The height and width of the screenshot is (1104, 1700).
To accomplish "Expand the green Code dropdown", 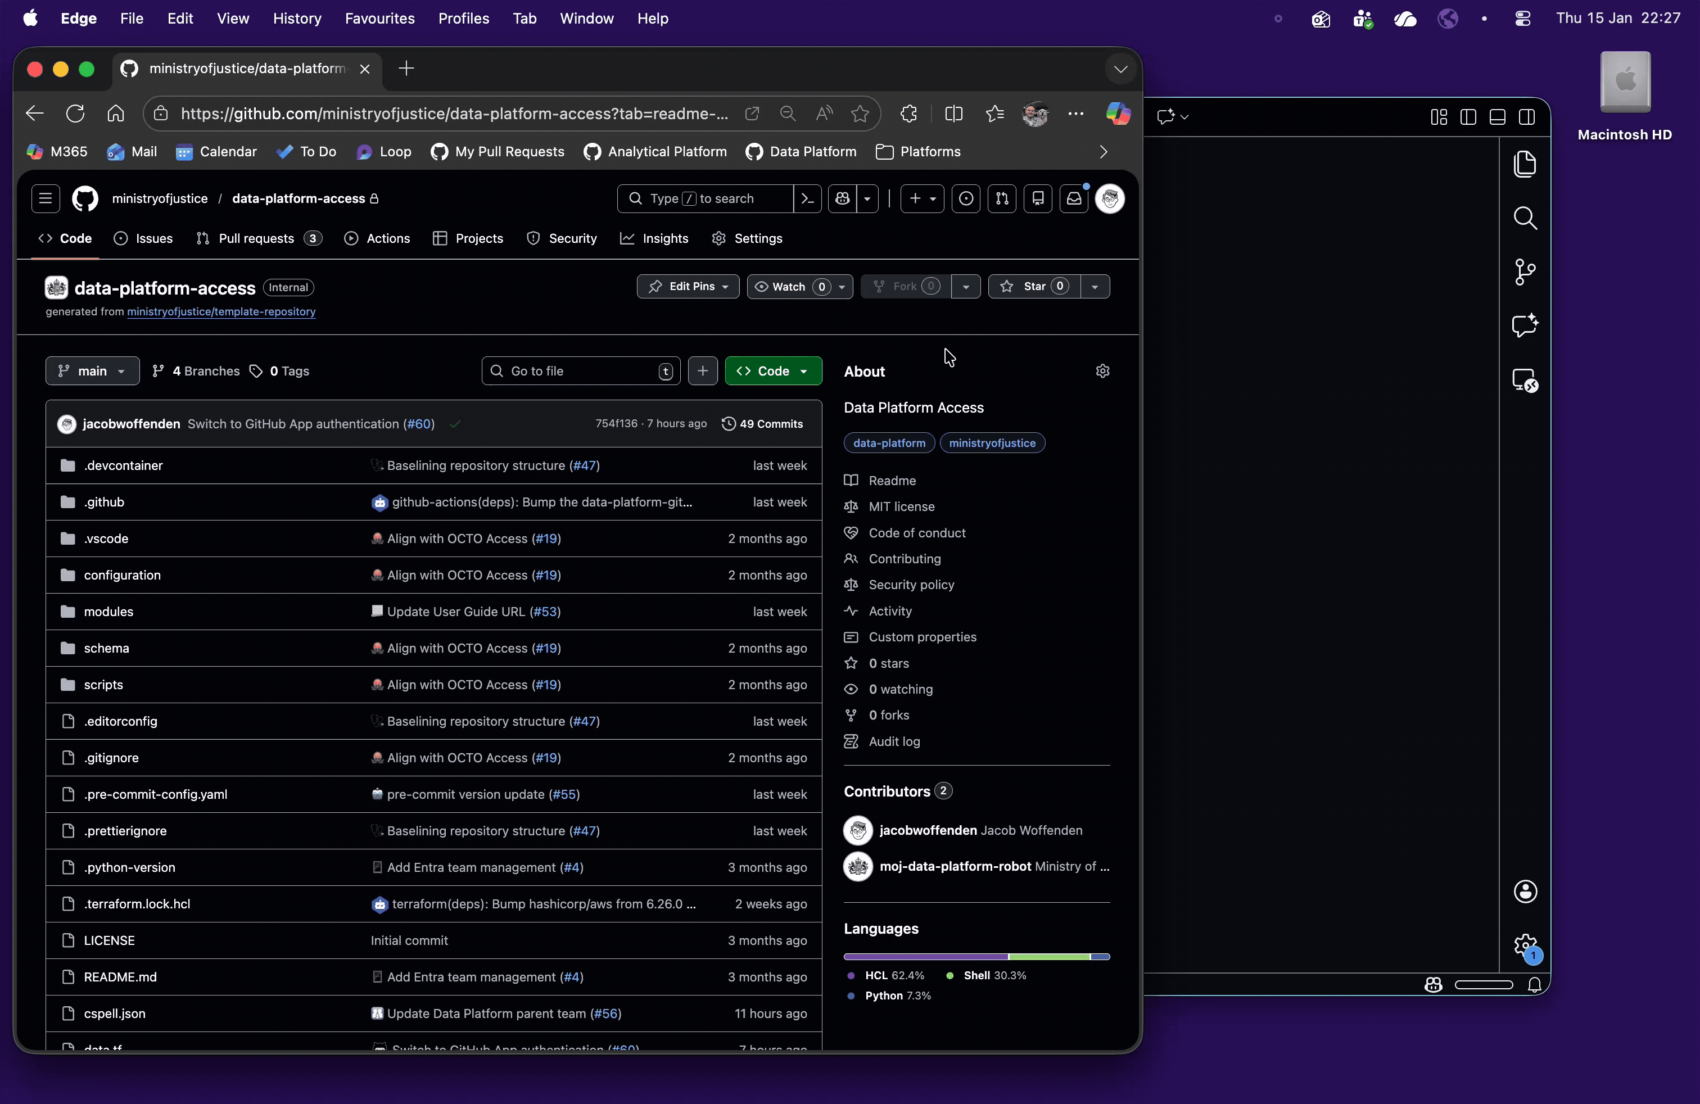I will (x=805, y=370).
